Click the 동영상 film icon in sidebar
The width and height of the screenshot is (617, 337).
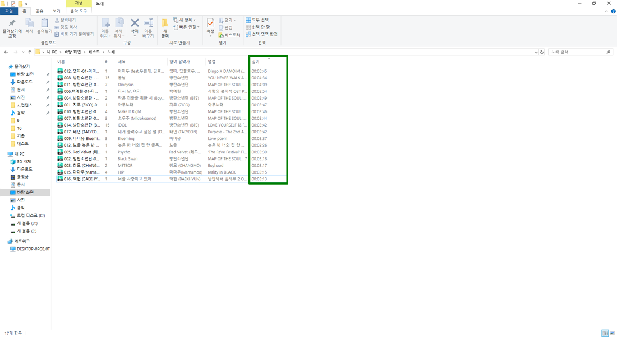coord(12,177)
